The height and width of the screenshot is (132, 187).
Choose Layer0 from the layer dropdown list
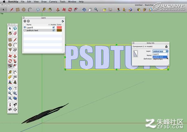click(x=160, y=54)
